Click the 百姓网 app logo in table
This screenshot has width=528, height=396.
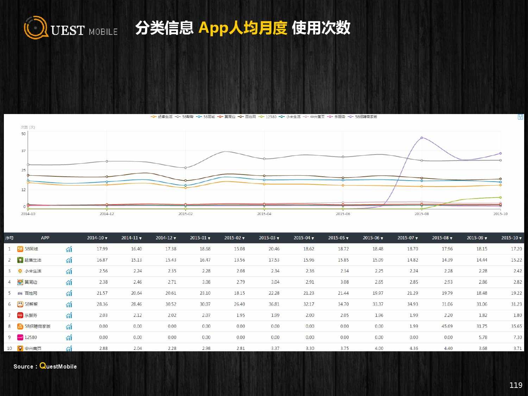[20, 293]
